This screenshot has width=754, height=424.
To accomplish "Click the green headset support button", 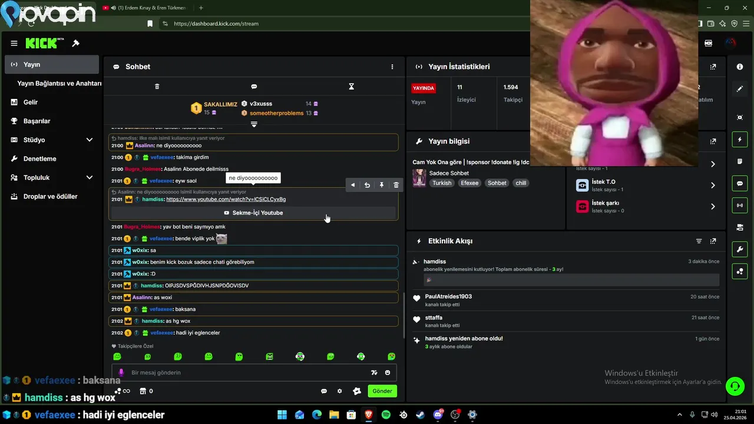I will (x=735, y=386).
